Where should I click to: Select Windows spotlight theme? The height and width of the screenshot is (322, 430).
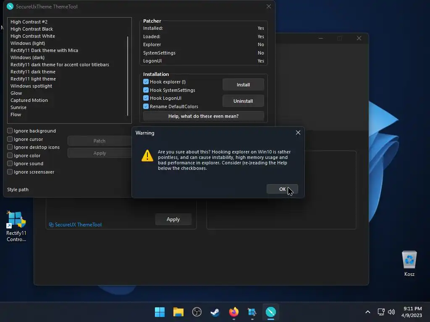(x=31, y=86)
